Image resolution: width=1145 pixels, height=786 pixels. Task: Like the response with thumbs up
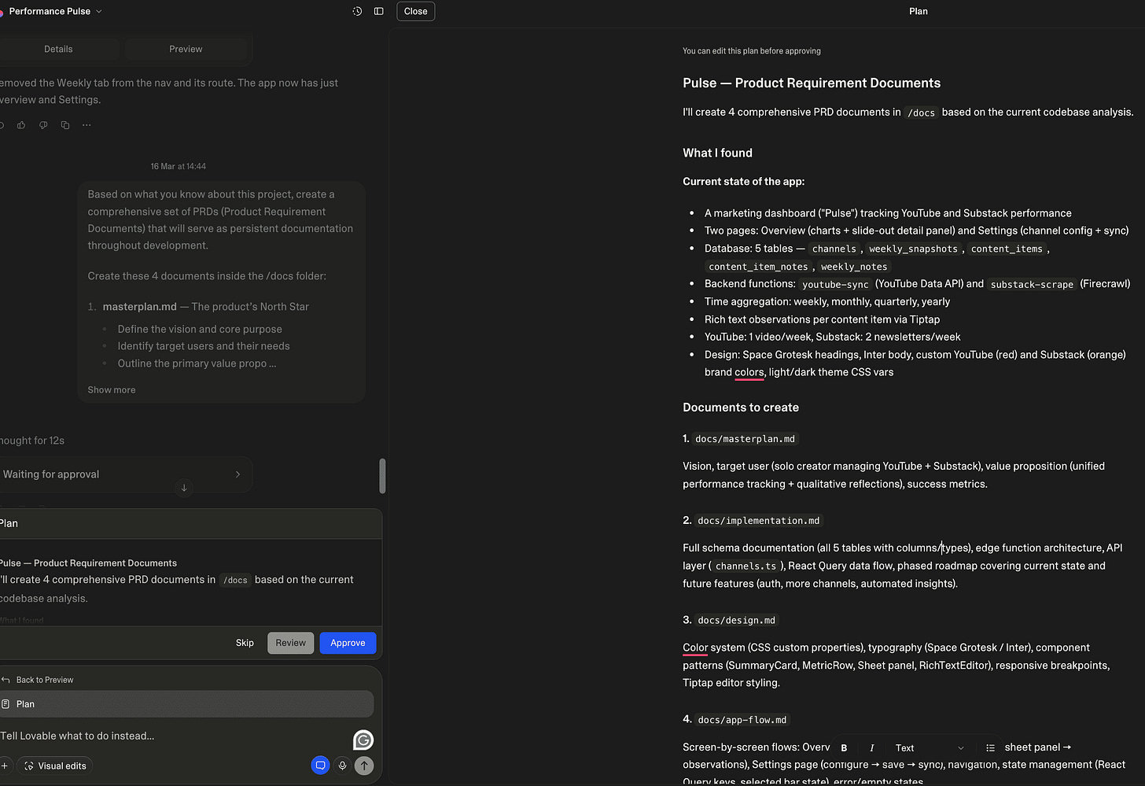click(21, 125)
